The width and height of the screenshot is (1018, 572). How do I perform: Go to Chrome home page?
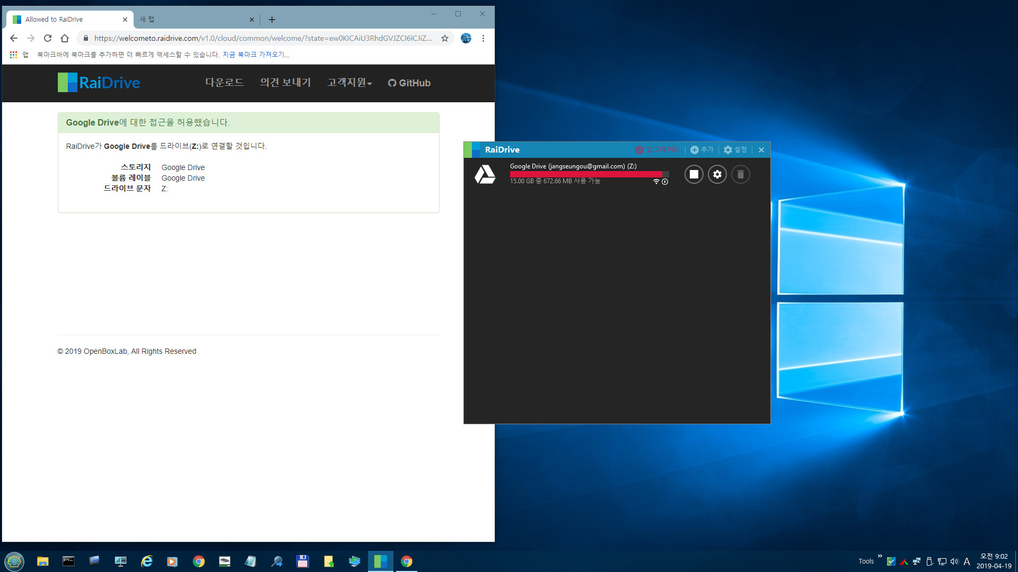click(65, 38)
